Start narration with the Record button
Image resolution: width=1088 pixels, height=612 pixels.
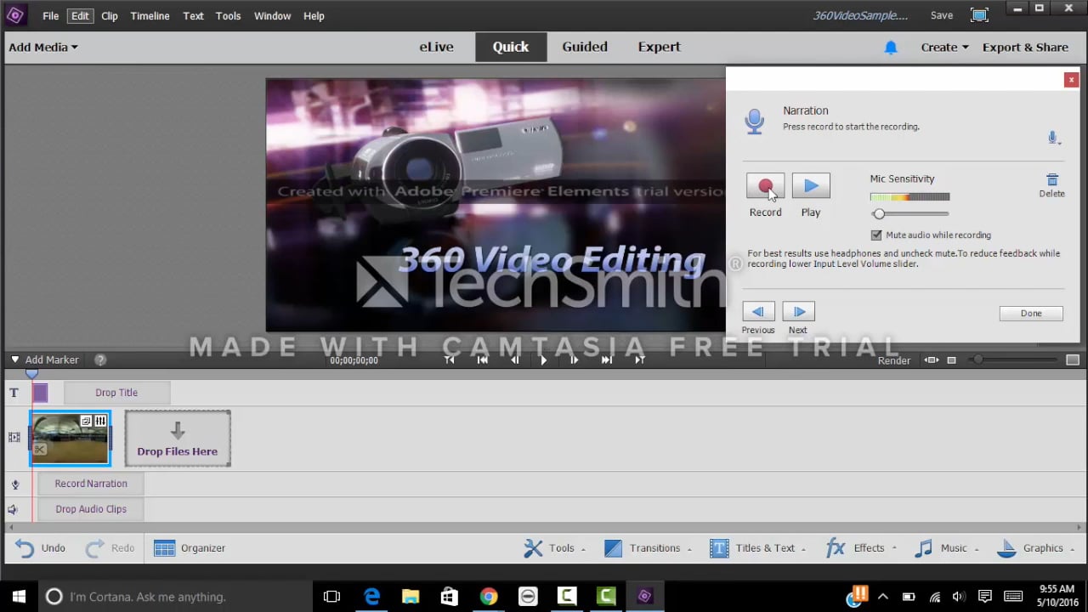click(x=765, y=186)
